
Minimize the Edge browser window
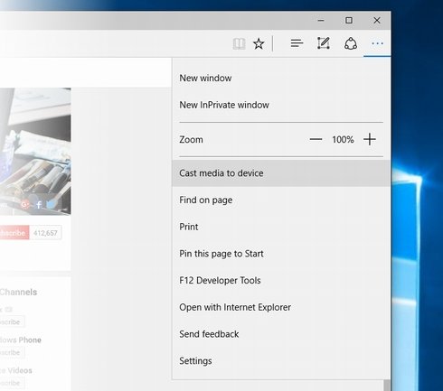pyautogui.click(x=321, y=21)
